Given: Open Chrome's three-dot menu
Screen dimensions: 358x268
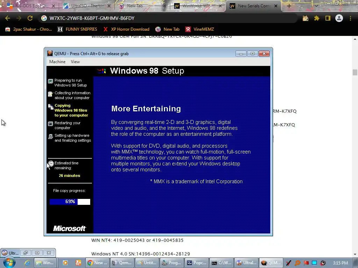Looking at the screenshot, I should [350, 18].
